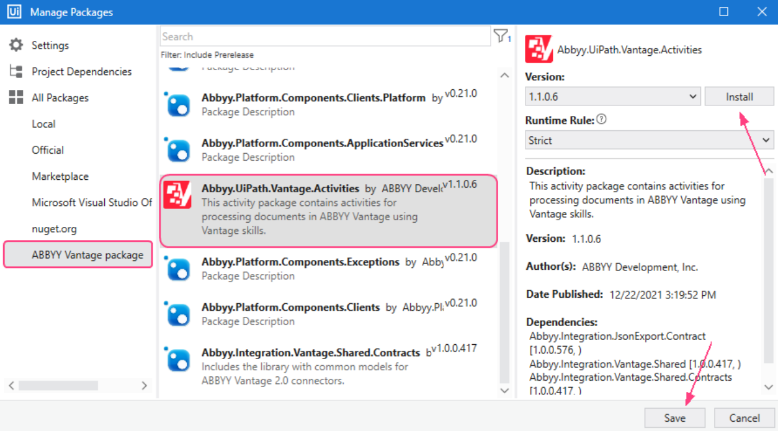Select Settings in left menu

coord(50,45)
